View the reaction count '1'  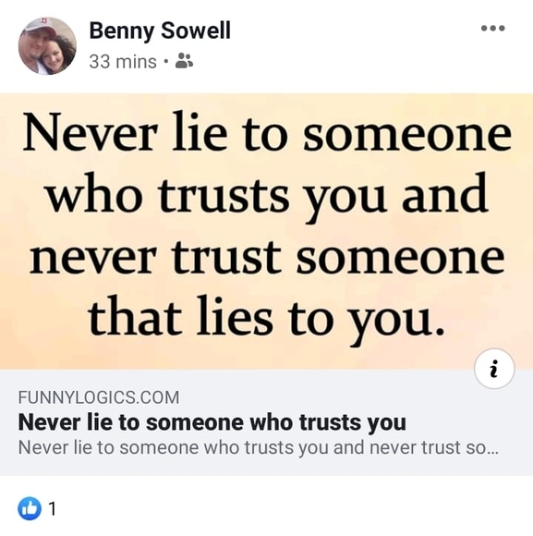click(x=52, y=509)
